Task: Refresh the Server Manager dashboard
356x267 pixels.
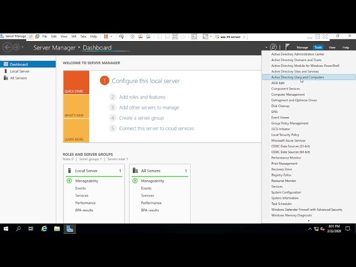Action: 273,47
